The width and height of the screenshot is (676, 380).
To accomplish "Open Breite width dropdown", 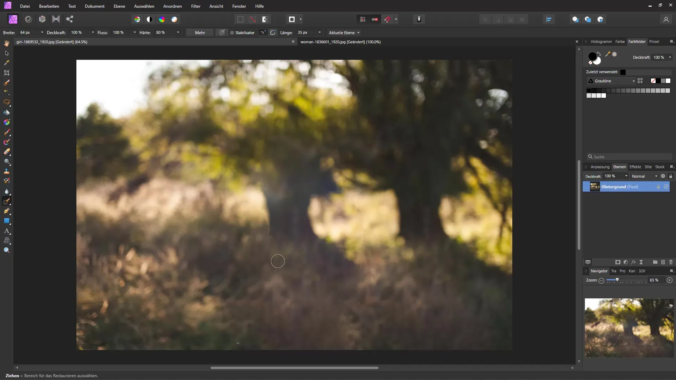I will coord(42,33).
